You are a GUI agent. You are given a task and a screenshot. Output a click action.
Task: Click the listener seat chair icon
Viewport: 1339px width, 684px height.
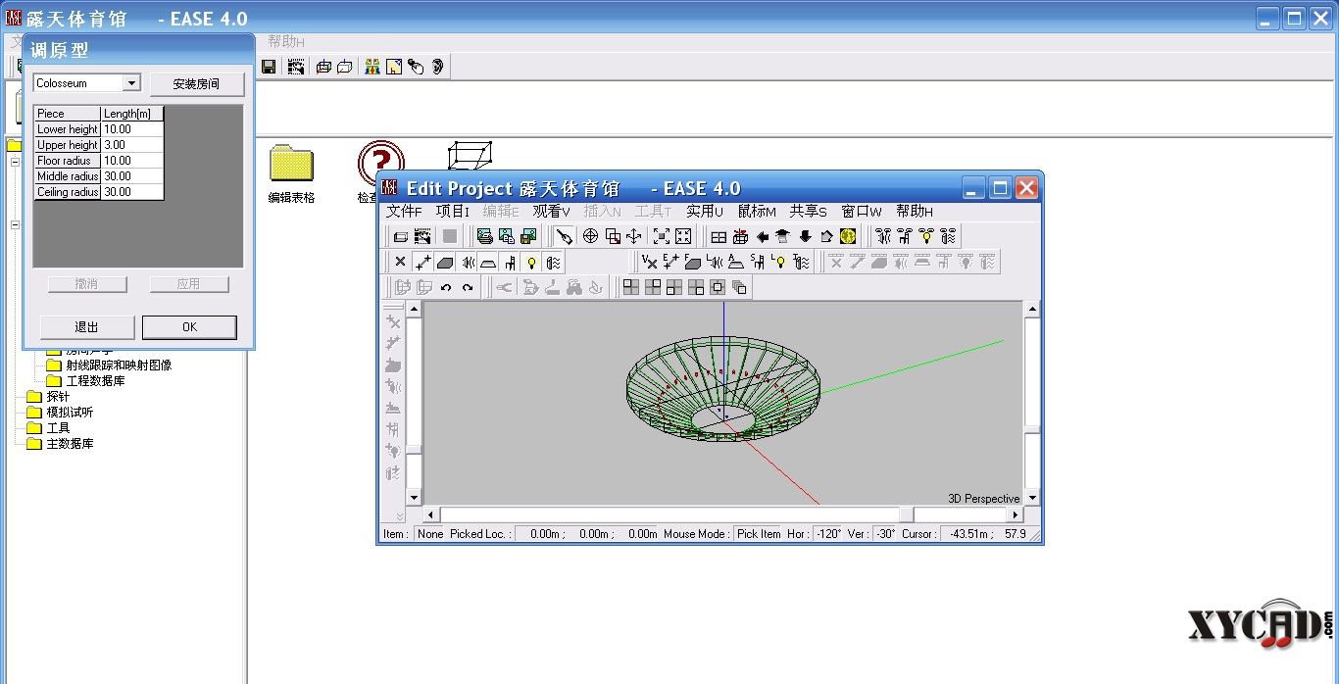point(510,262)
